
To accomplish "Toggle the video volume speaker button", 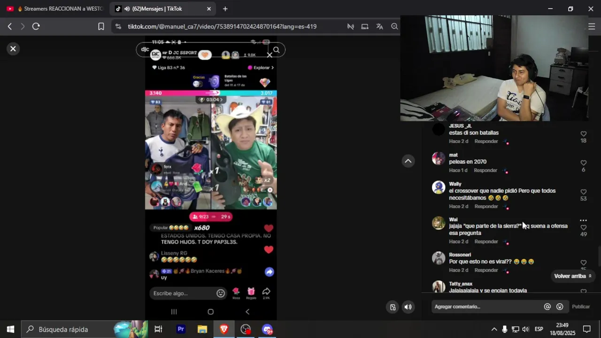I will pos(408,307).
